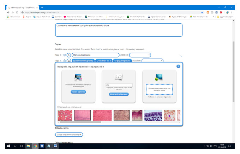240x154 pixels.
Task: Open Cards one above the other dropdown
Action: point(69,135)
